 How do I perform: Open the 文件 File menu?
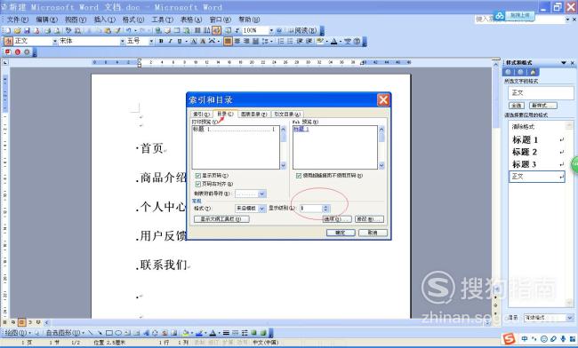[x=18, y=20]
